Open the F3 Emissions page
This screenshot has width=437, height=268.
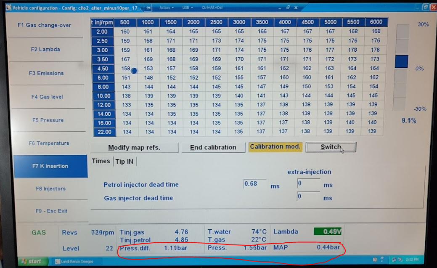click(x=46, y=73)
